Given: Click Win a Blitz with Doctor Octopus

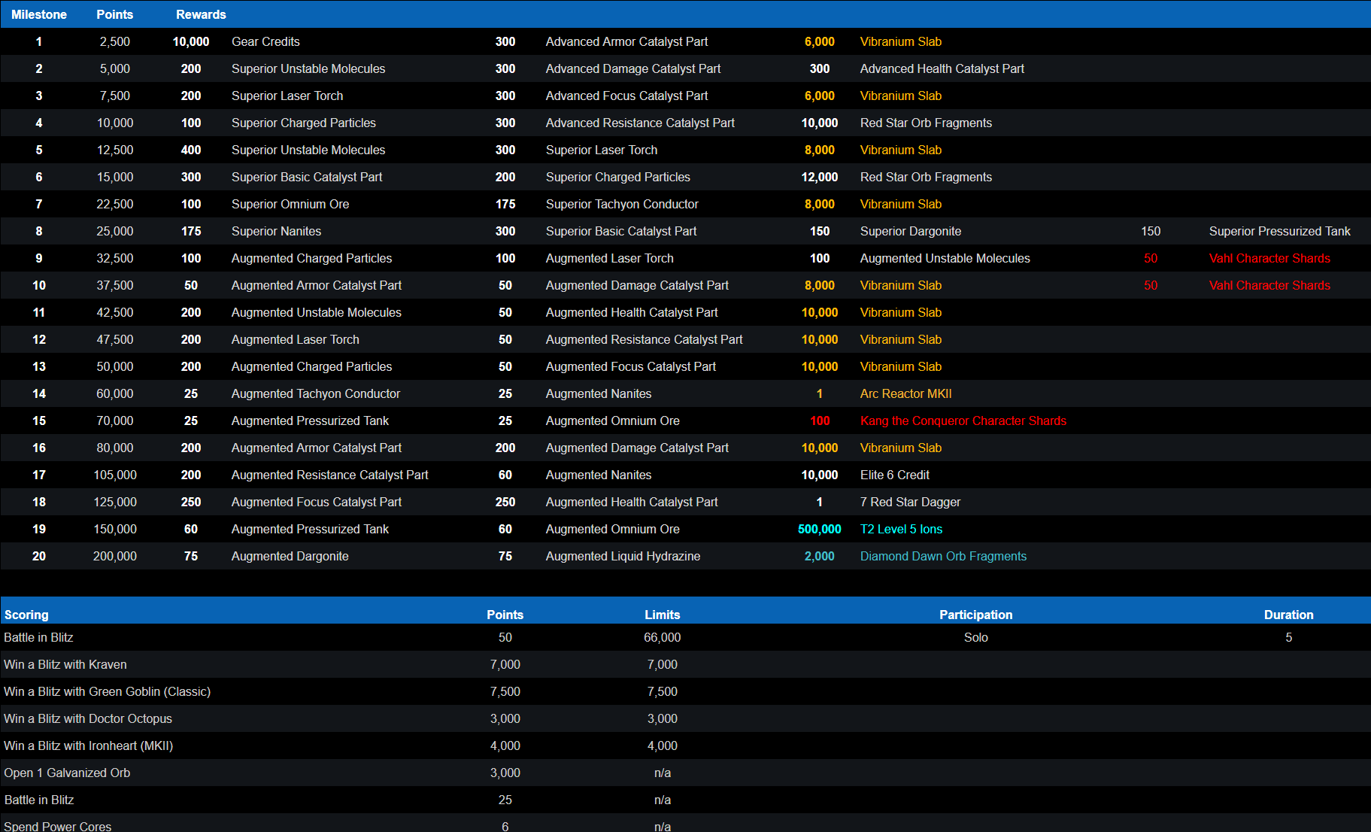Looking at the screenshot, I should 88,718.
